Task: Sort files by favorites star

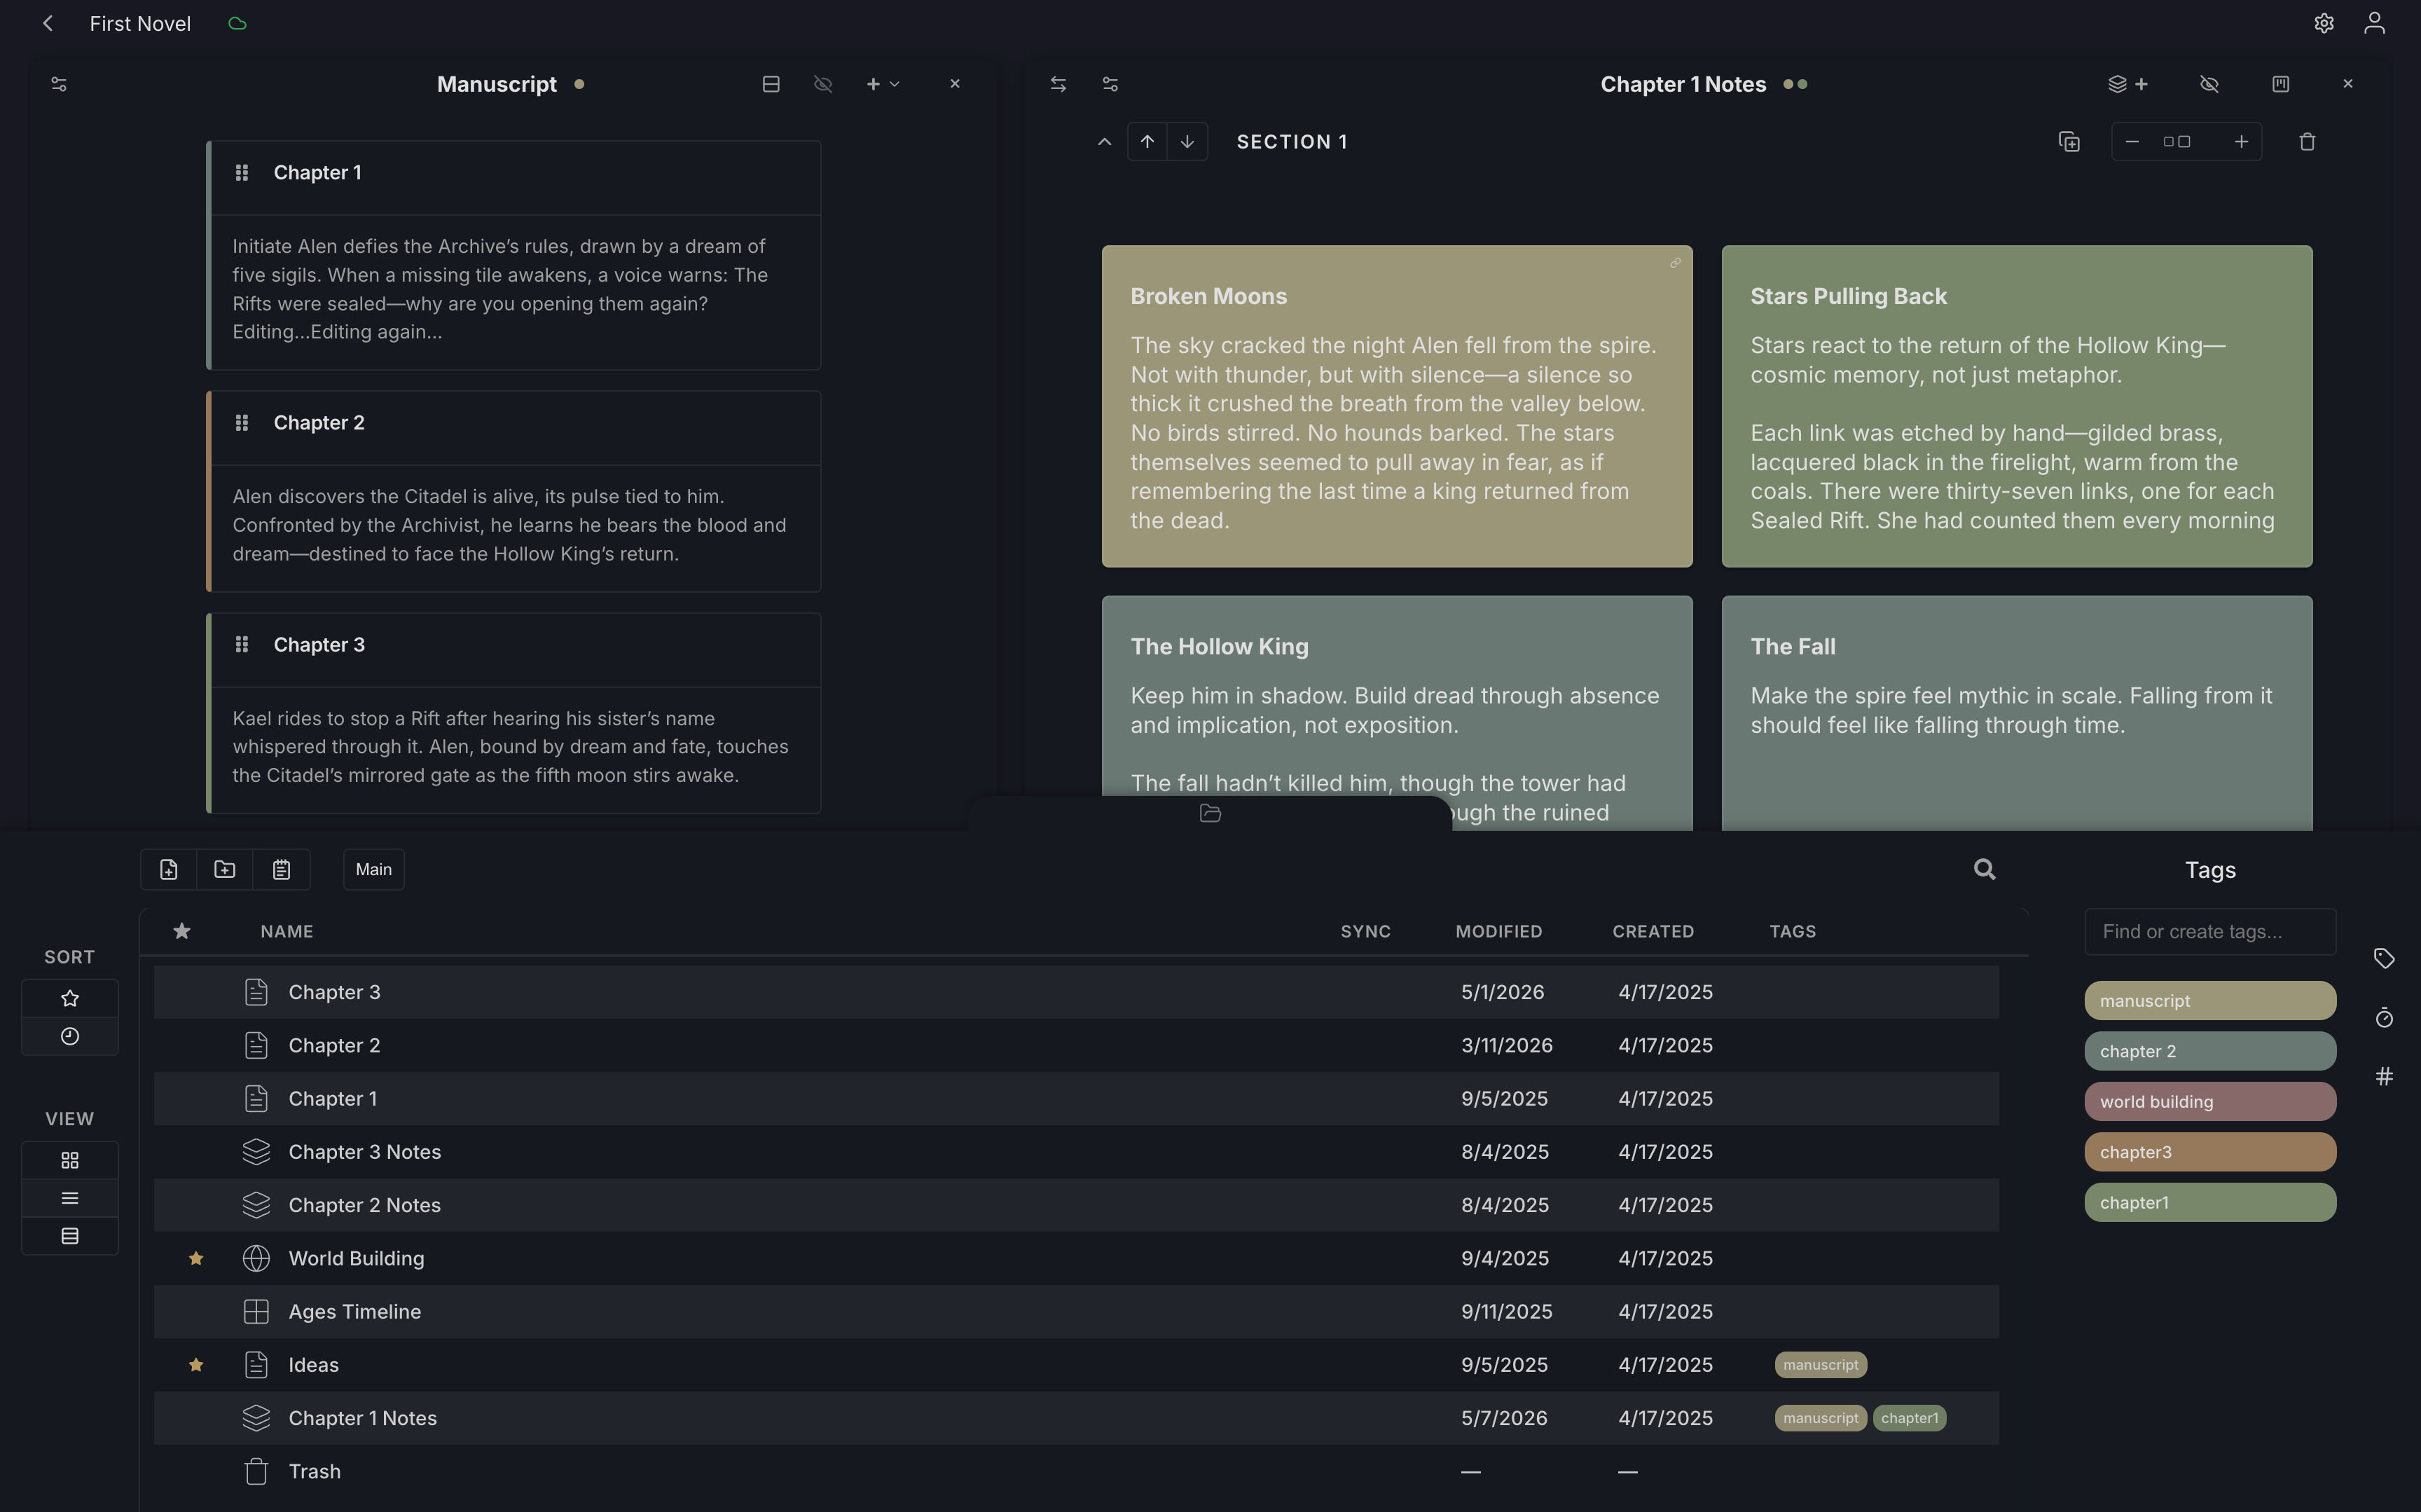Action: point(70,998)
